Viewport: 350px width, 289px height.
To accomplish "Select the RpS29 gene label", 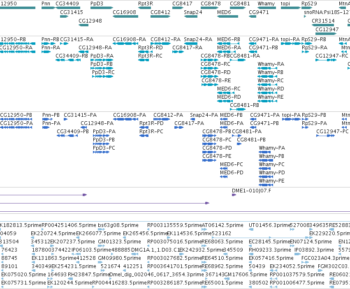I will tap(309, 4).
